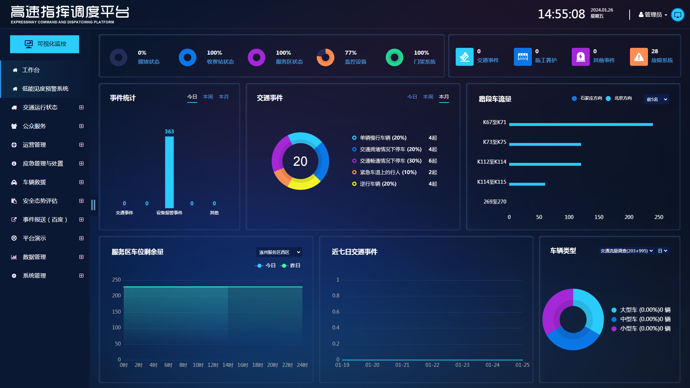Switch 事件统计 to the 本周 tab
The width and height of the screenshot is (690, 388).
point(208,97)
